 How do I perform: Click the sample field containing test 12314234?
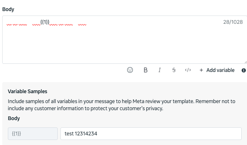point(151,134)
